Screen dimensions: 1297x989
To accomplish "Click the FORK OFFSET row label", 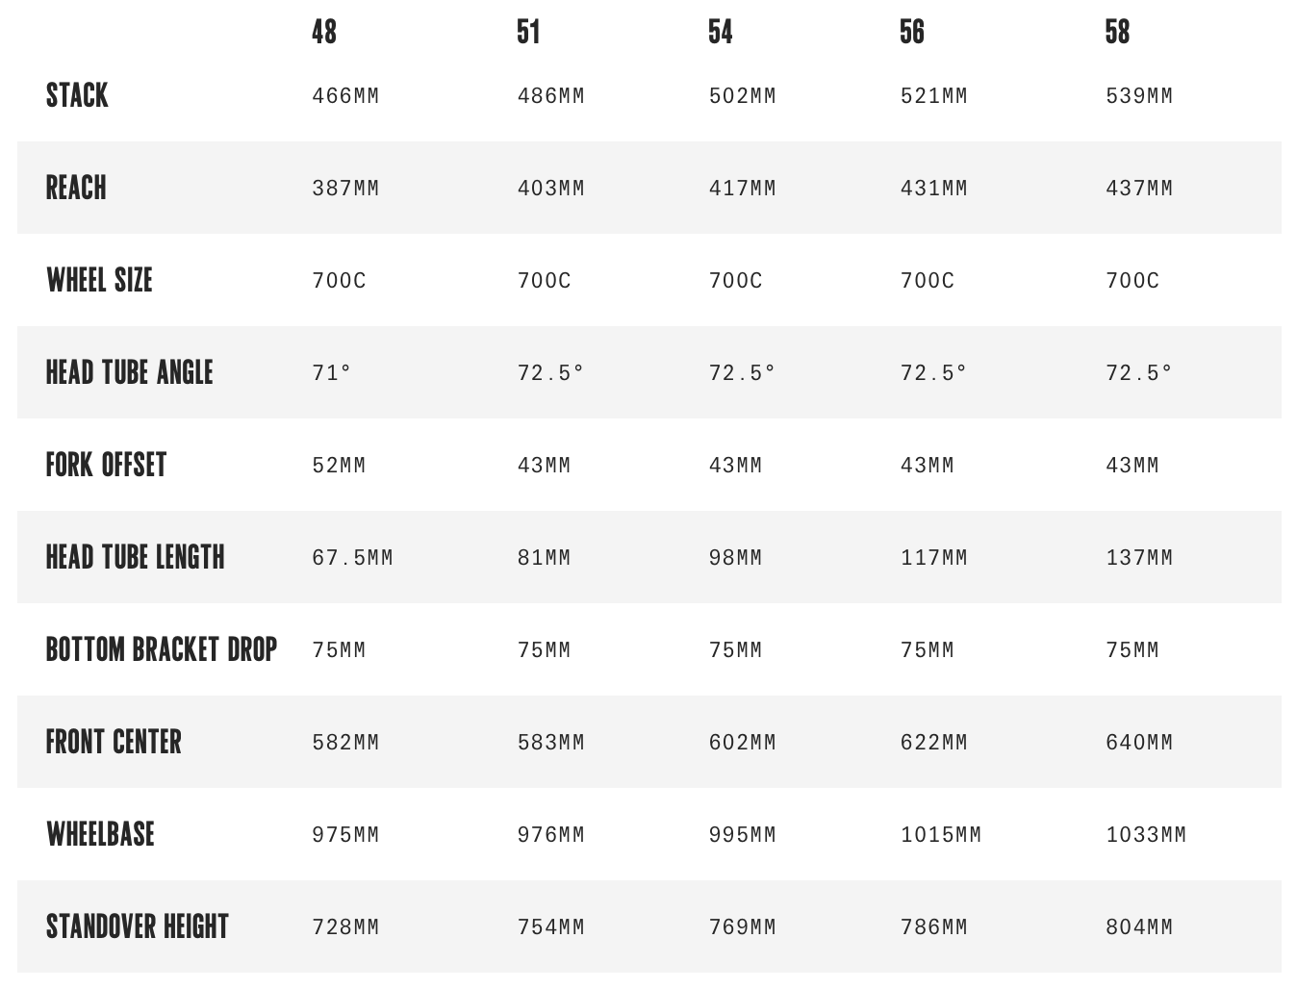I will (x=106, y=465).
